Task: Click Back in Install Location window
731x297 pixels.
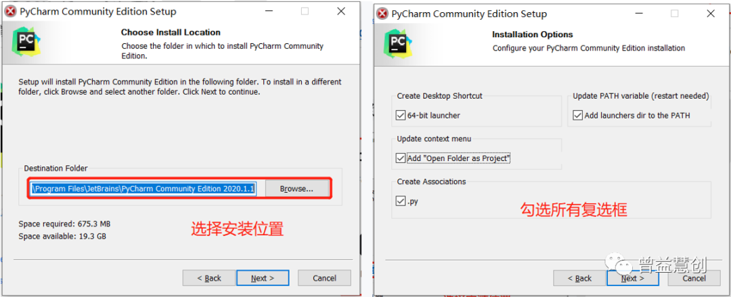Action: coord(209,278)
